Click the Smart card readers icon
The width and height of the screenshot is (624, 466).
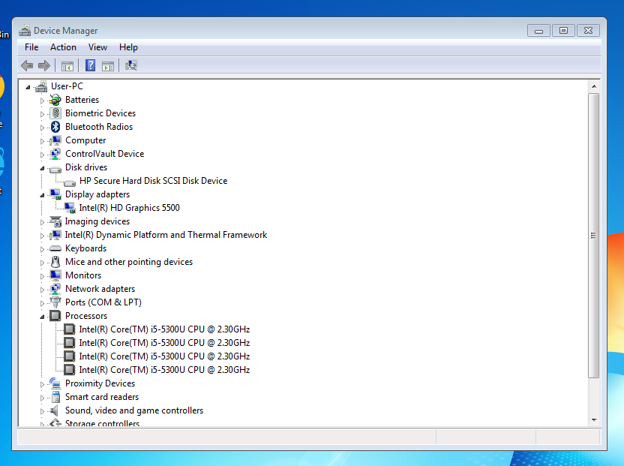[x=55, y=397]
